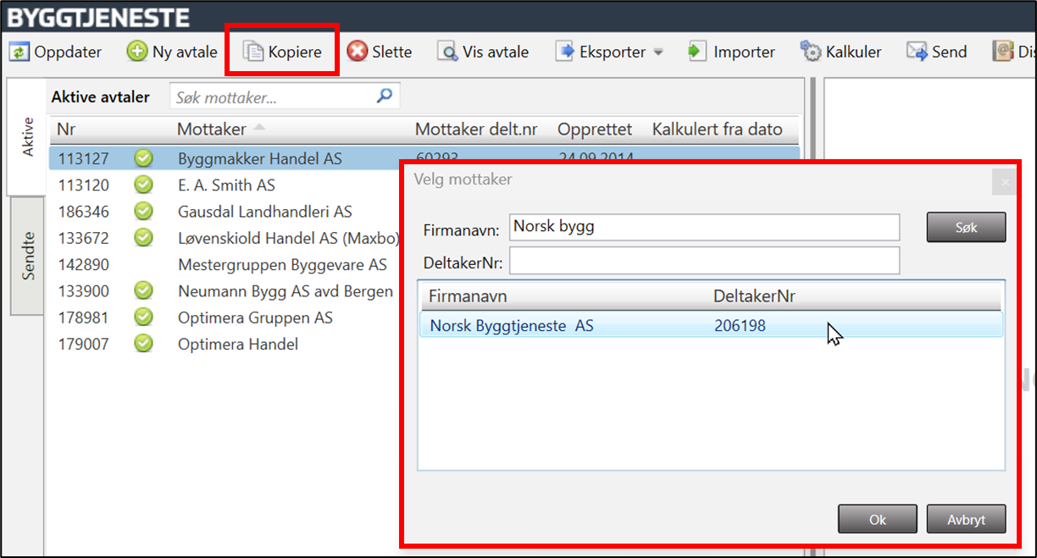Click the search magnifier in Søk mottaker
1037x558 pixels.
tap(385, 97)
